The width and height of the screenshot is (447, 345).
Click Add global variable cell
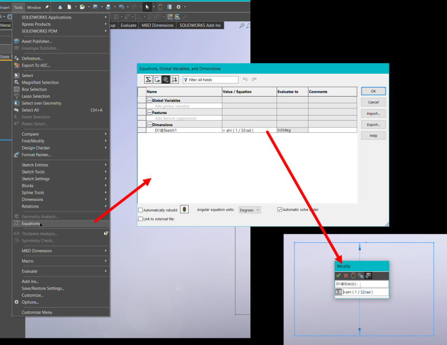click(x=184, y=106)
